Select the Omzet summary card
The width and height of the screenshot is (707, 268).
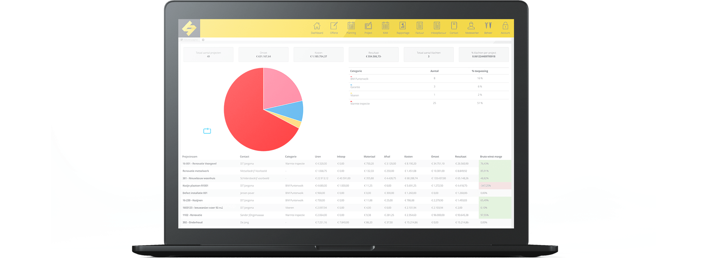click(x=263, y=55)
